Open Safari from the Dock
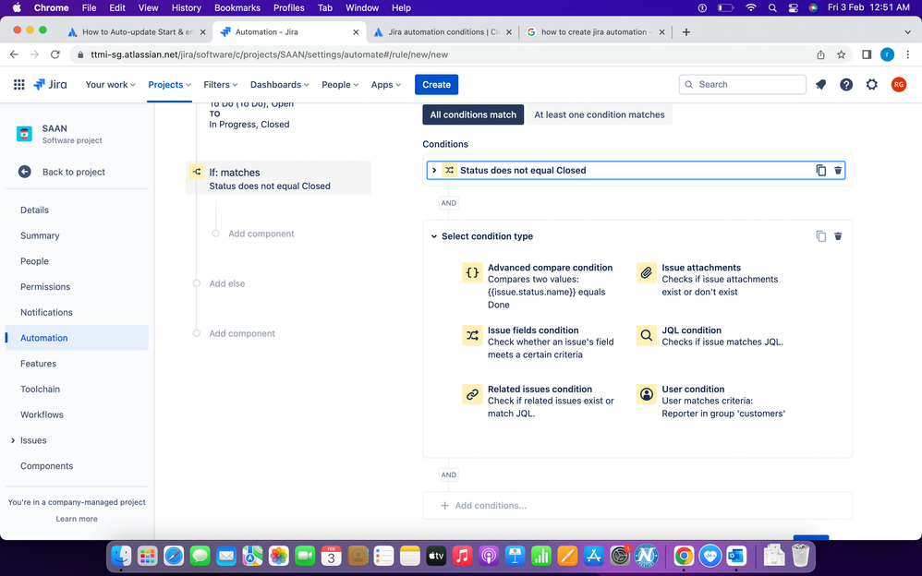Image resolution: width=922 pixels, height=576 pixels. point(174,556)
